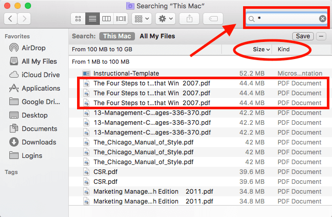Save the current search
Image resolution: width=332 pixels, height=217 pixels.
303,36
